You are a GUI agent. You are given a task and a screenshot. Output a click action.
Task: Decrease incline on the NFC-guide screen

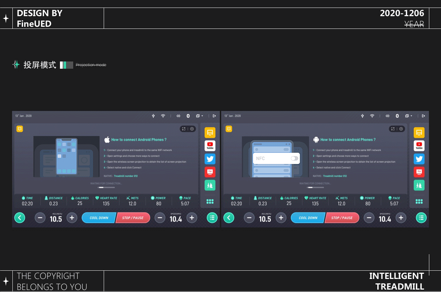click(249, 217)
